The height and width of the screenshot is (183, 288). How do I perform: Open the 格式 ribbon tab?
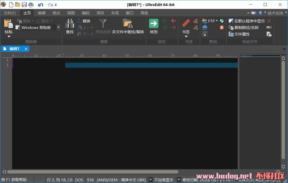pyautogui.click(x=56, y=13)
